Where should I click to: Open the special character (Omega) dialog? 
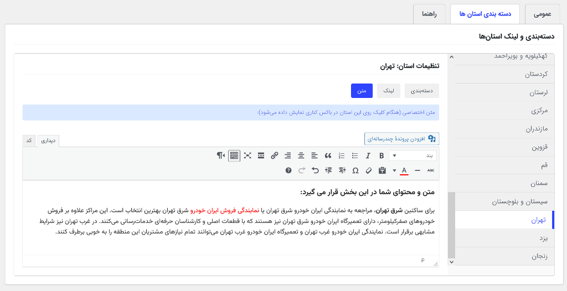click(355, 170)
